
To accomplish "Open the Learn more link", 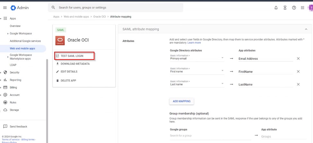I will pyautogui.click(x=194, y=43).
